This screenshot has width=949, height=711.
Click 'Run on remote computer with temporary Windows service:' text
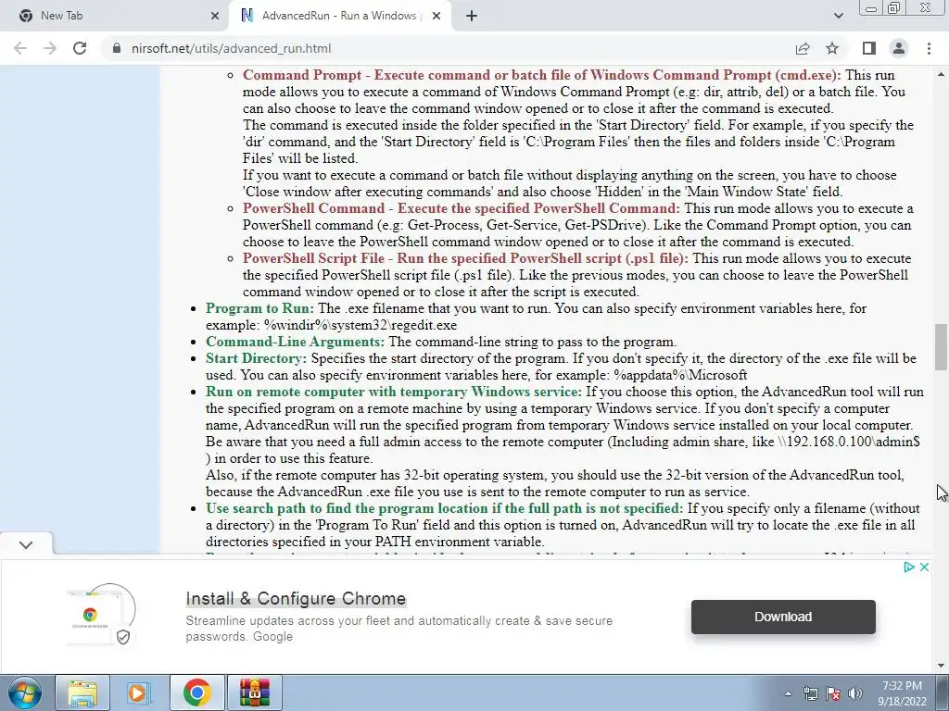[393, 392]
